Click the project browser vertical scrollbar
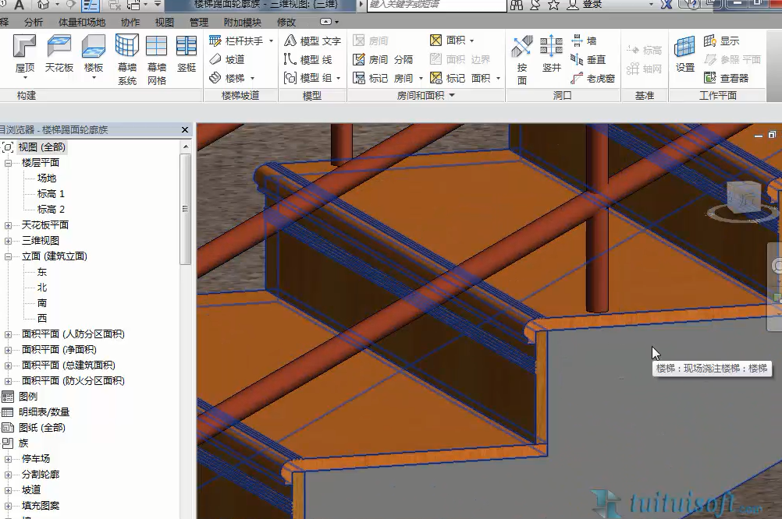The height and width of the screenshot is (519, 782). (x=186, y=209)
